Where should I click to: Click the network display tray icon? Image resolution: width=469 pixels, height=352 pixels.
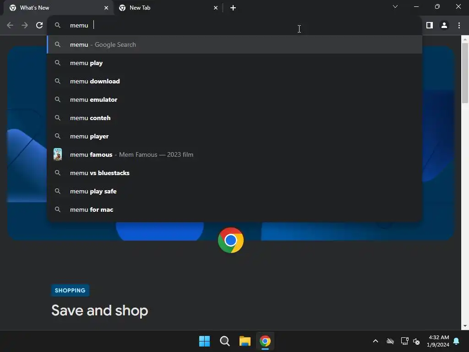405,341
